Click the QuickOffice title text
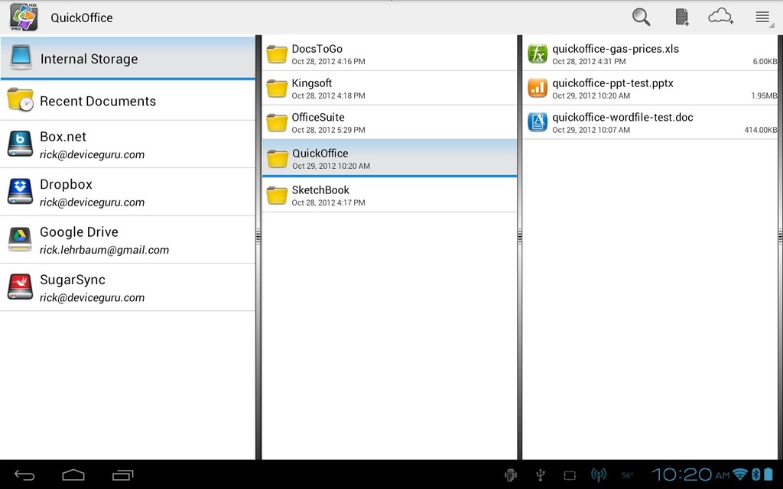The height and width of the screenshot is (489, 783). coord(82,18)
